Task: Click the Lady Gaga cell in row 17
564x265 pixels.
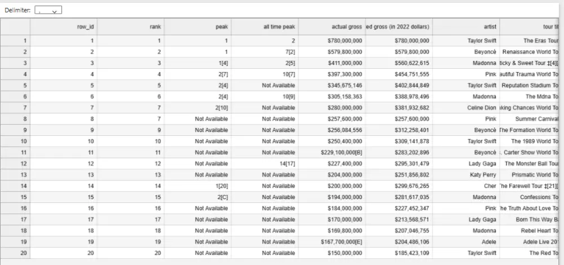Action: click(x=466, y=219)
